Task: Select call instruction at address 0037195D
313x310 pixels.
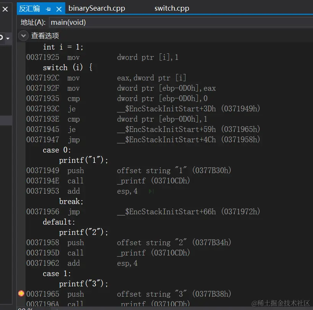Action: pos(108,253)
